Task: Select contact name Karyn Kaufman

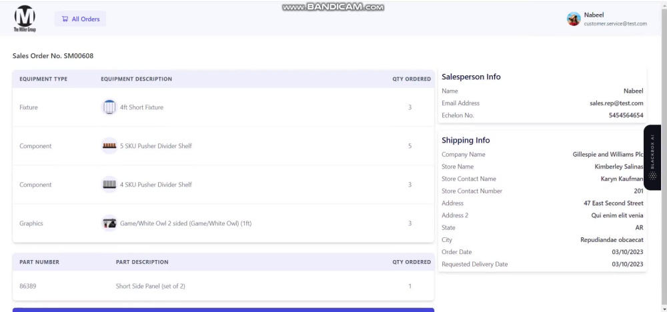Action: tap(622, 179)
